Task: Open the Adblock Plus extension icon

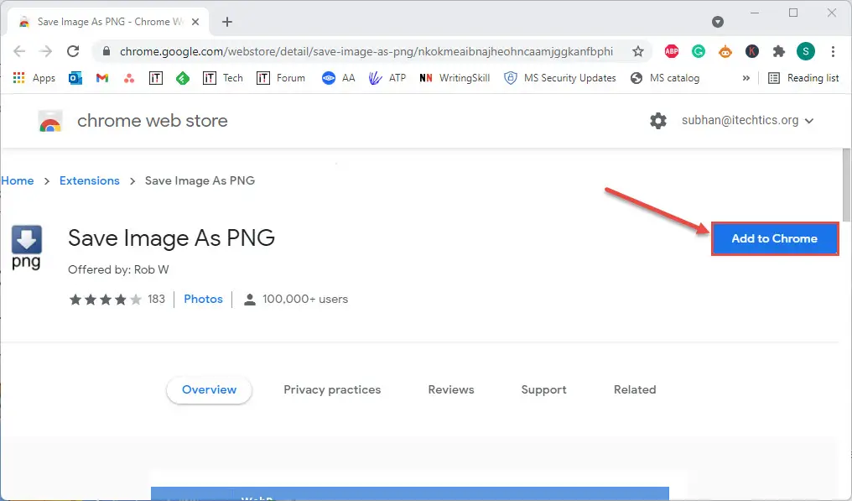Action: pos(672,51)
